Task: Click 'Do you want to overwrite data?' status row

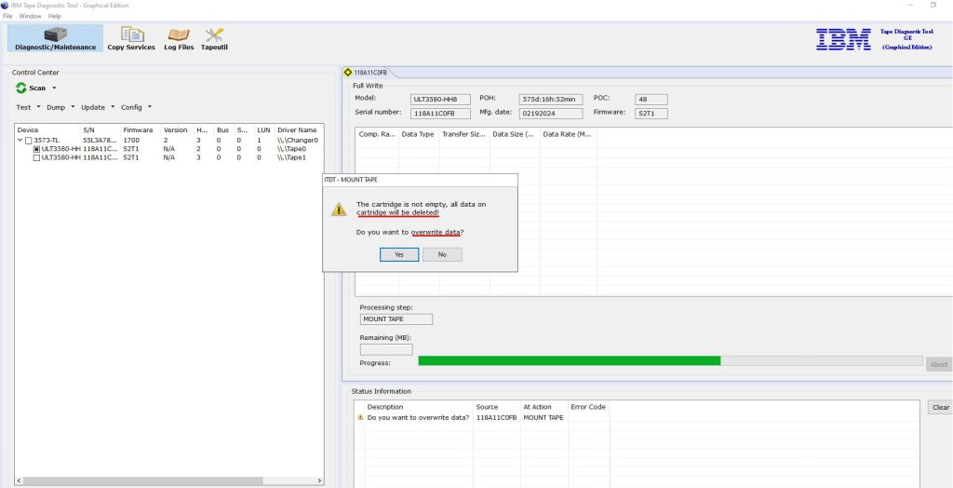Action: tap(418, 418)
